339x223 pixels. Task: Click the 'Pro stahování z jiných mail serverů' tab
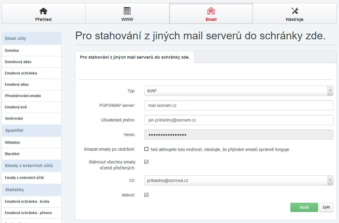[135, 57]
